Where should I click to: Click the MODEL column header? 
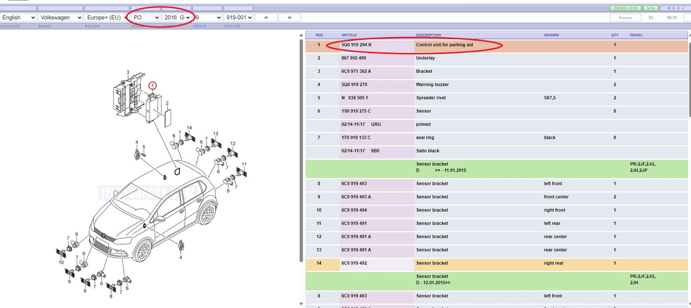(x=636, y=35)
